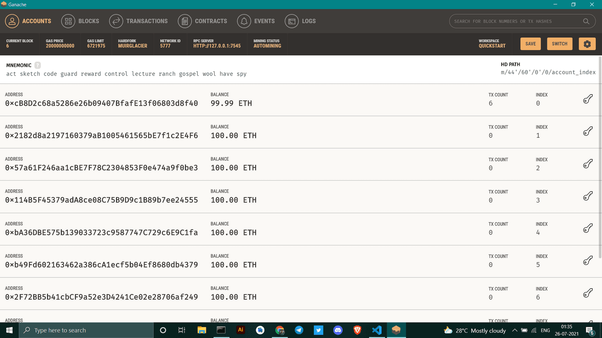Click the AUTOMINING mining status
The height and width of the screenshot is (338, 602).
coord(267,46)
